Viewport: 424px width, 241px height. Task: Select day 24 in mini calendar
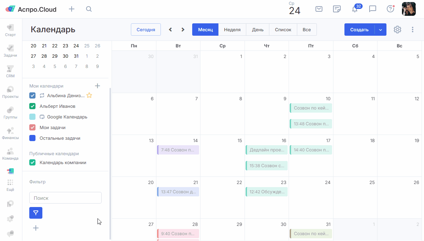click(x=76, y=46)
